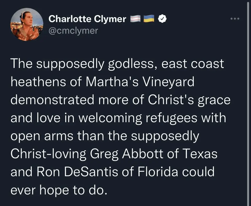Open the three-dot more options menu
The width and height of the screenshot is (251, 206).
[x=235, y=19]
